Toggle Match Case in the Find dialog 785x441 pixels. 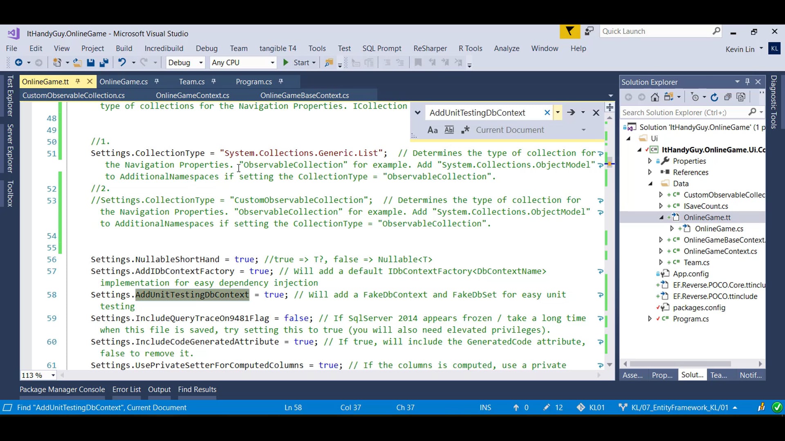[x=433, y=130]
